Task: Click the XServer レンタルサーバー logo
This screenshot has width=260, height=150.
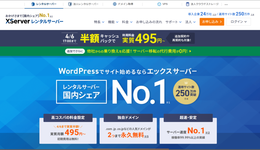Action: pos(34,21)
